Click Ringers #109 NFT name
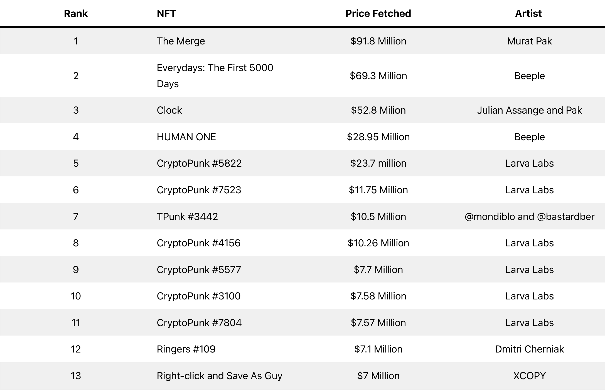This screenshot has height=390, width=605. (186, 349)
